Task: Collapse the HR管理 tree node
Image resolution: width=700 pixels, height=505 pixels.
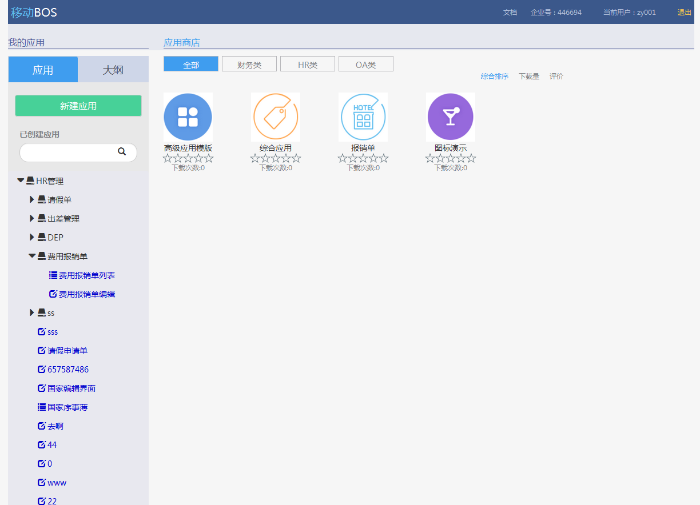Action: point(21,181)
